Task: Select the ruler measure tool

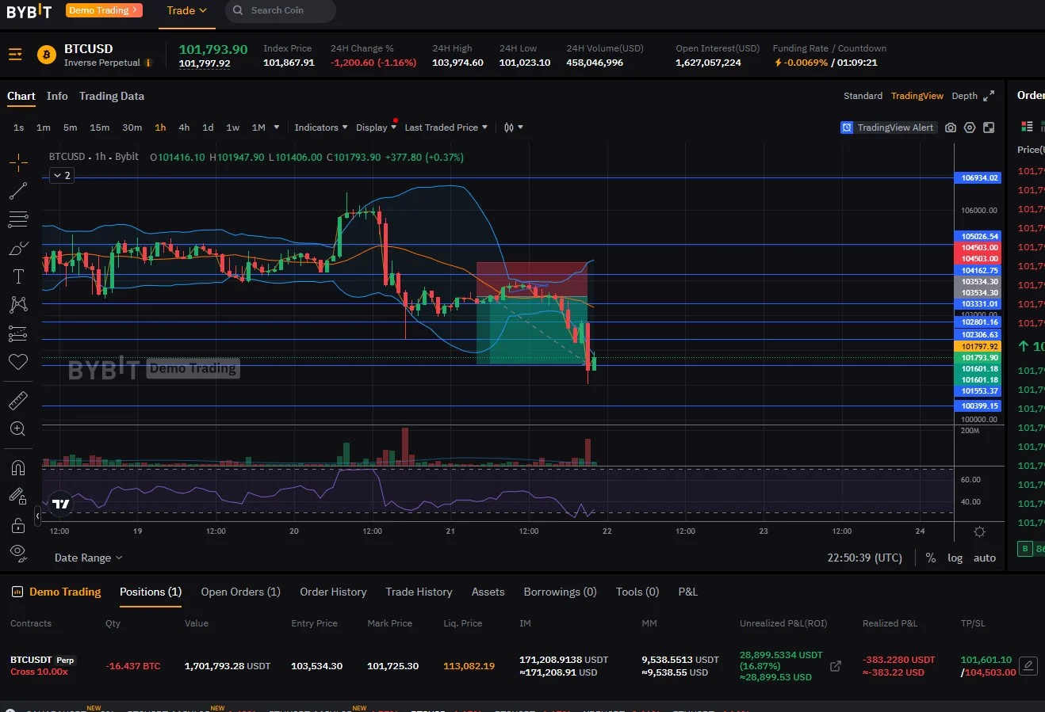Action: (x=18, y=401)
